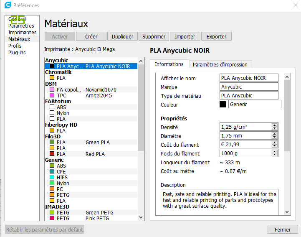Select Filo3D Red PLA material
The width and height of the screenshot is (301, 237).
click(91, 154)
